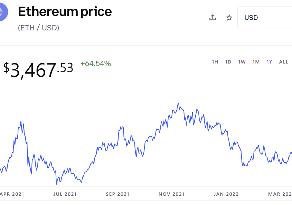
Task: Open the USD currency dropdown
Action: (x=264, y=18)
